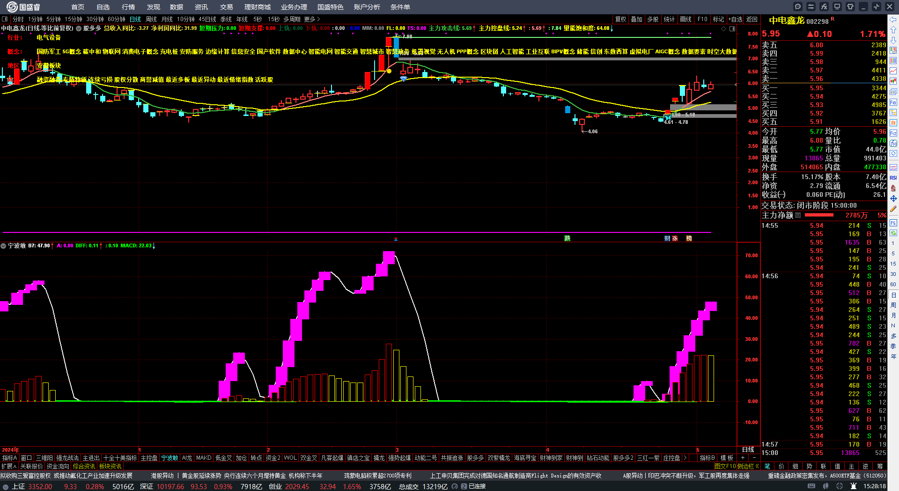Toggle the 复权 adjustment button
Screen dimensions: 899x491
point(620,19)
